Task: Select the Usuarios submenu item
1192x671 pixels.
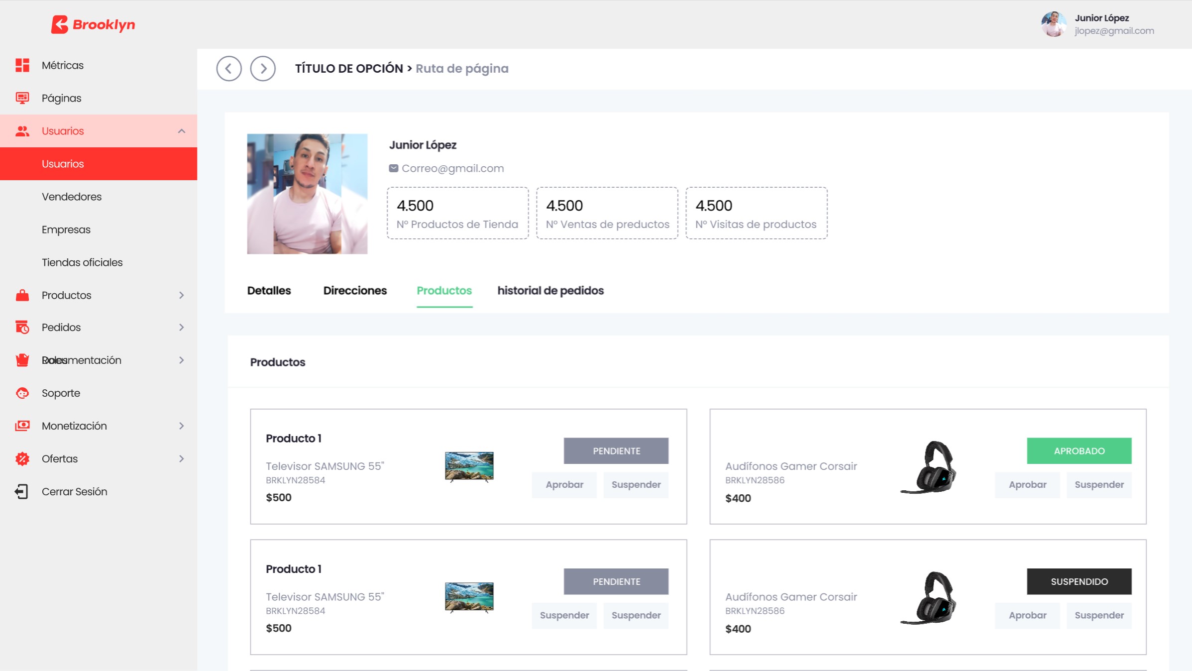Action: (x=99, y=164)
